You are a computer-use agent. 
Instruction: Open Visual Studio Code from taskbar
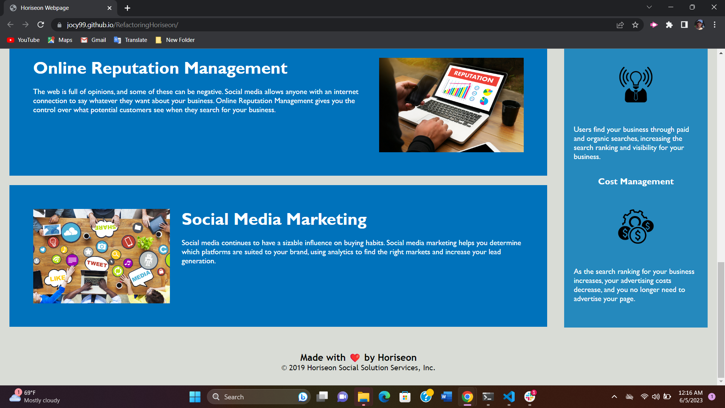(509, 397)
